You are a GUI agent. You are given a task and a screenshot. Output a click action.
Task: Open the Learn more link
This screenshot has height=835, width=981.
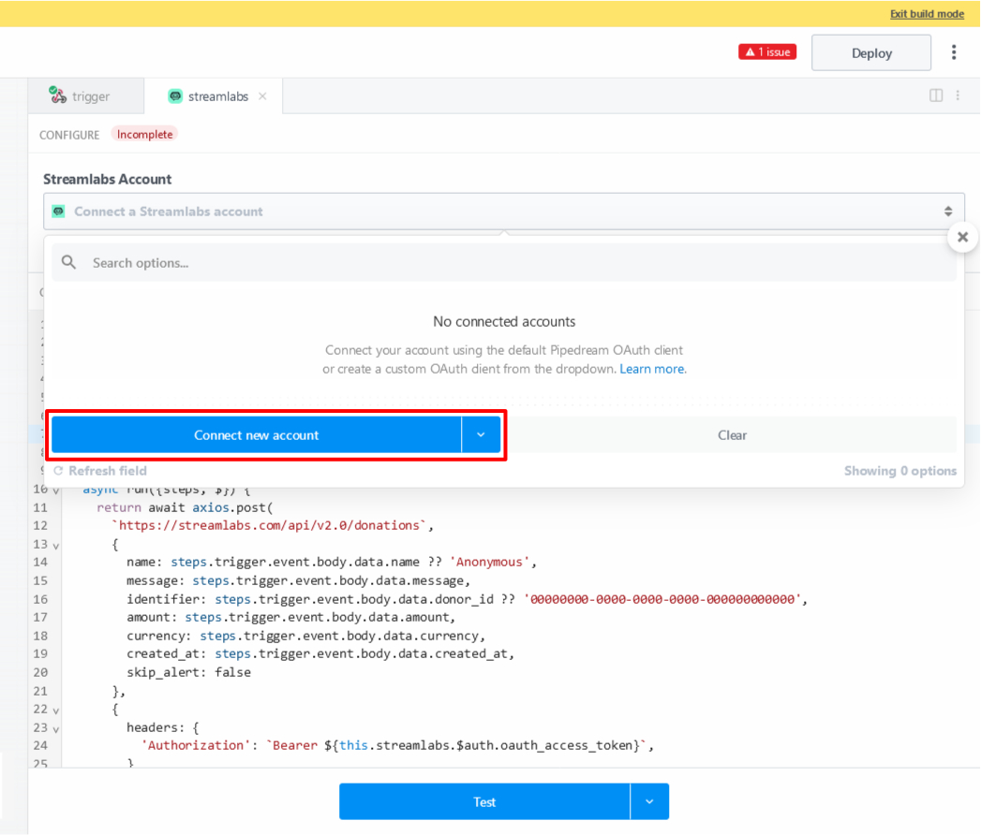pyautogui.click(x=652, y=369)
